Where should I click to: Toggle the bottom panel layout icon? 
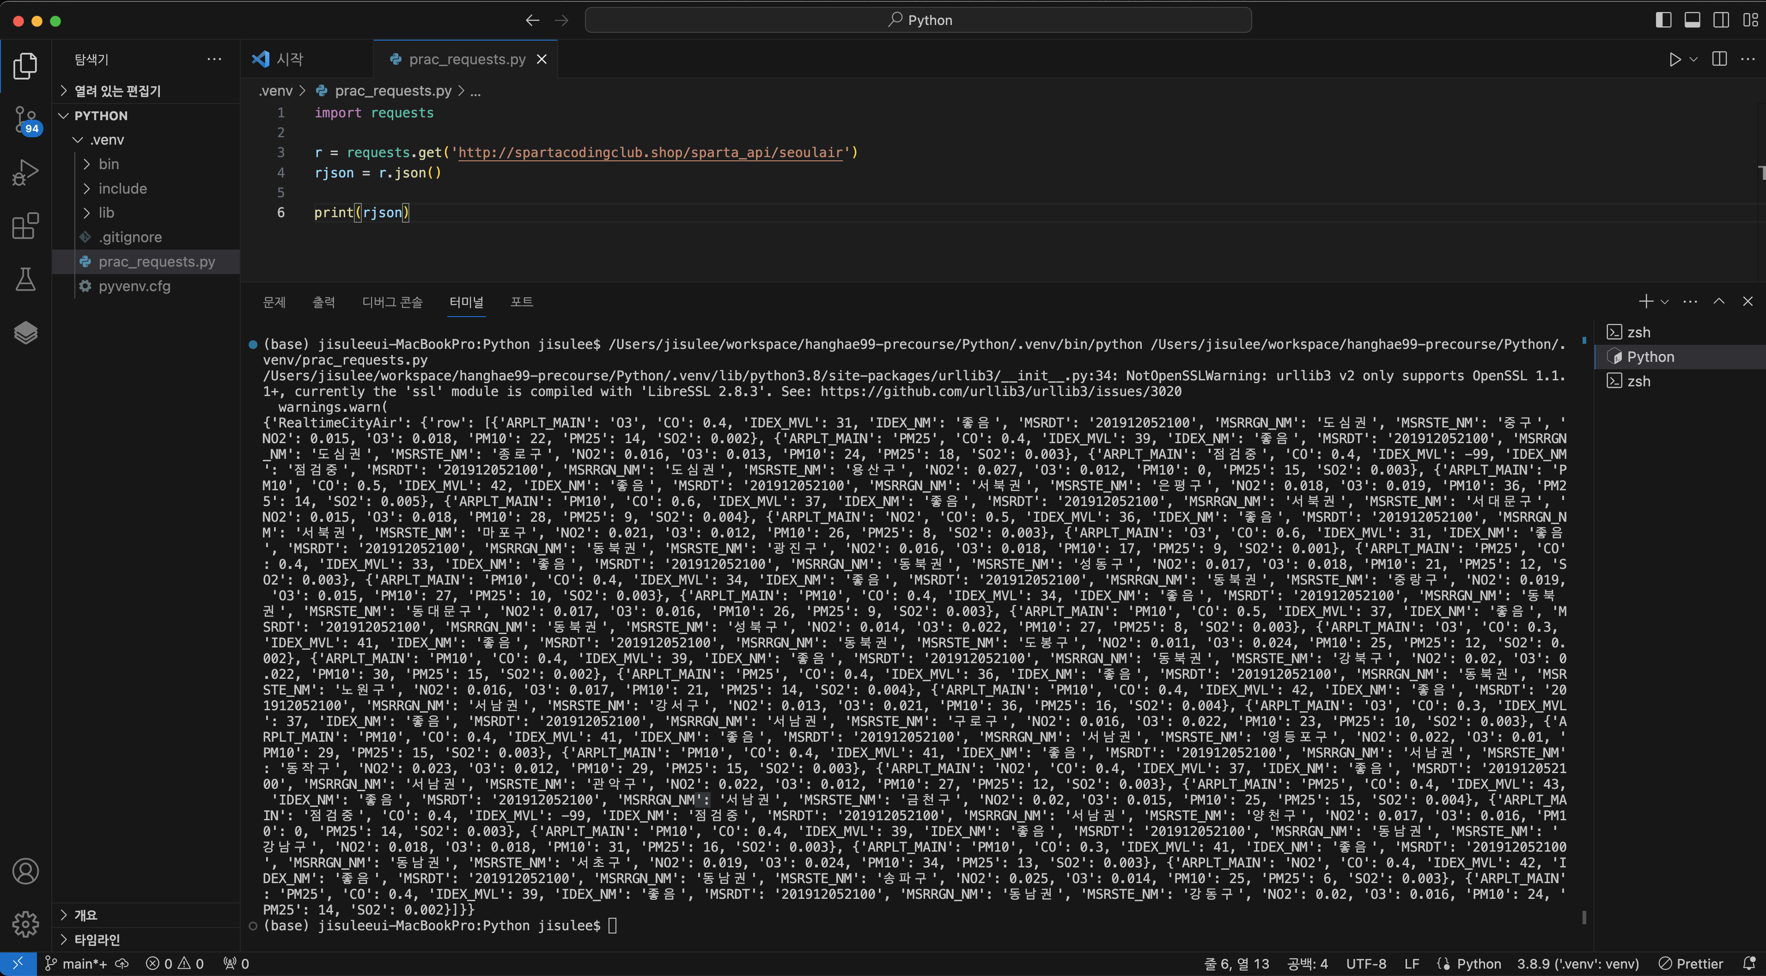tap(1692, 20)
